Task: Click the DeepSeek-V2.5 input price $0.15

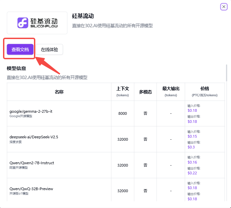Action: coord(192,136)
